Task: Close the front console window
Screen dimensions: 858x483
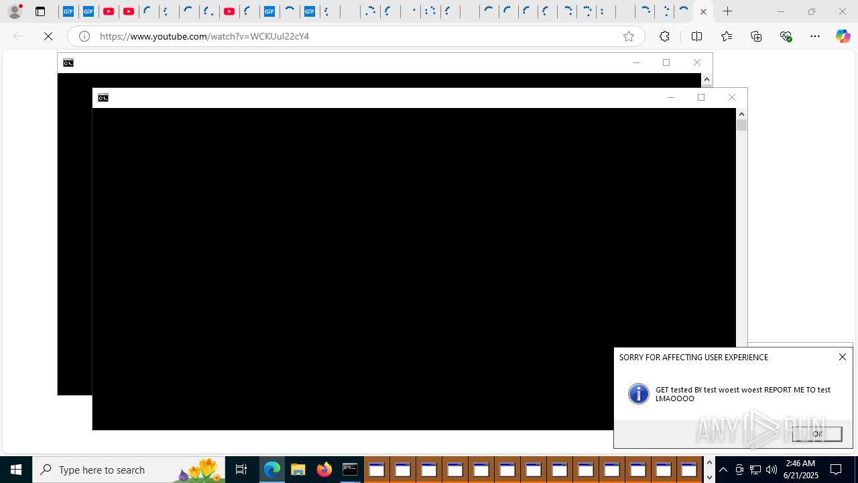Action: point(732,97)
